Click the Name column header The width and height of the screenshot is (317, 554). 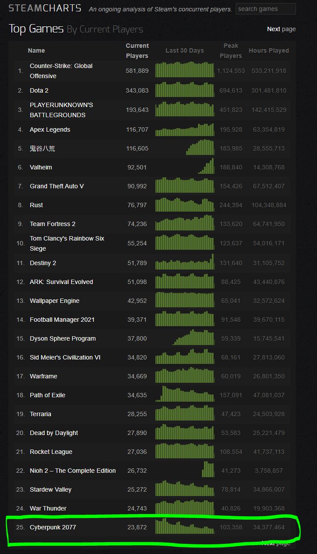point(36,50)
